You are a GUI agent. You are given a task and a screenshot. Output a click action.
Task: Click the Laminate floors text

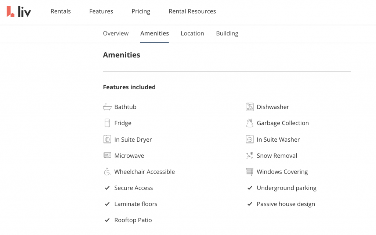136,204
